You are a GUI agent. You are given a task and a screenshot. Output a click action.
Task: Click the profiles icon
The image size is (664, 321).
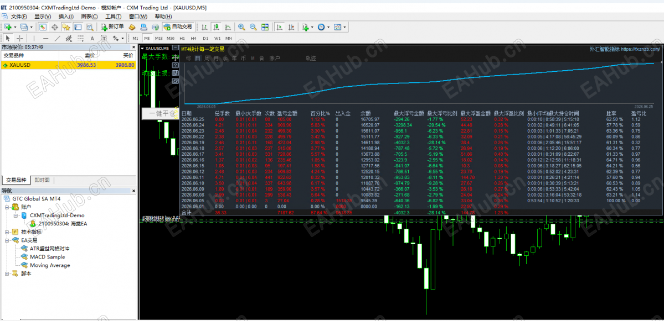[24, 27]
